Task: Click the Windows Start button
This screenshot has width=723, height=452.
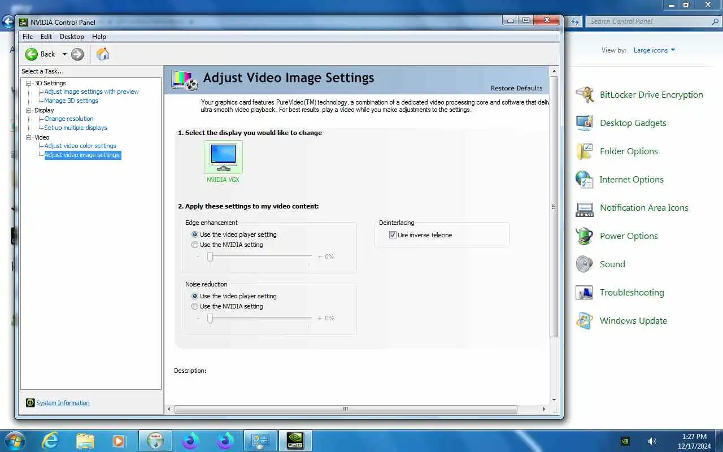Action: [x=15, y=441]
